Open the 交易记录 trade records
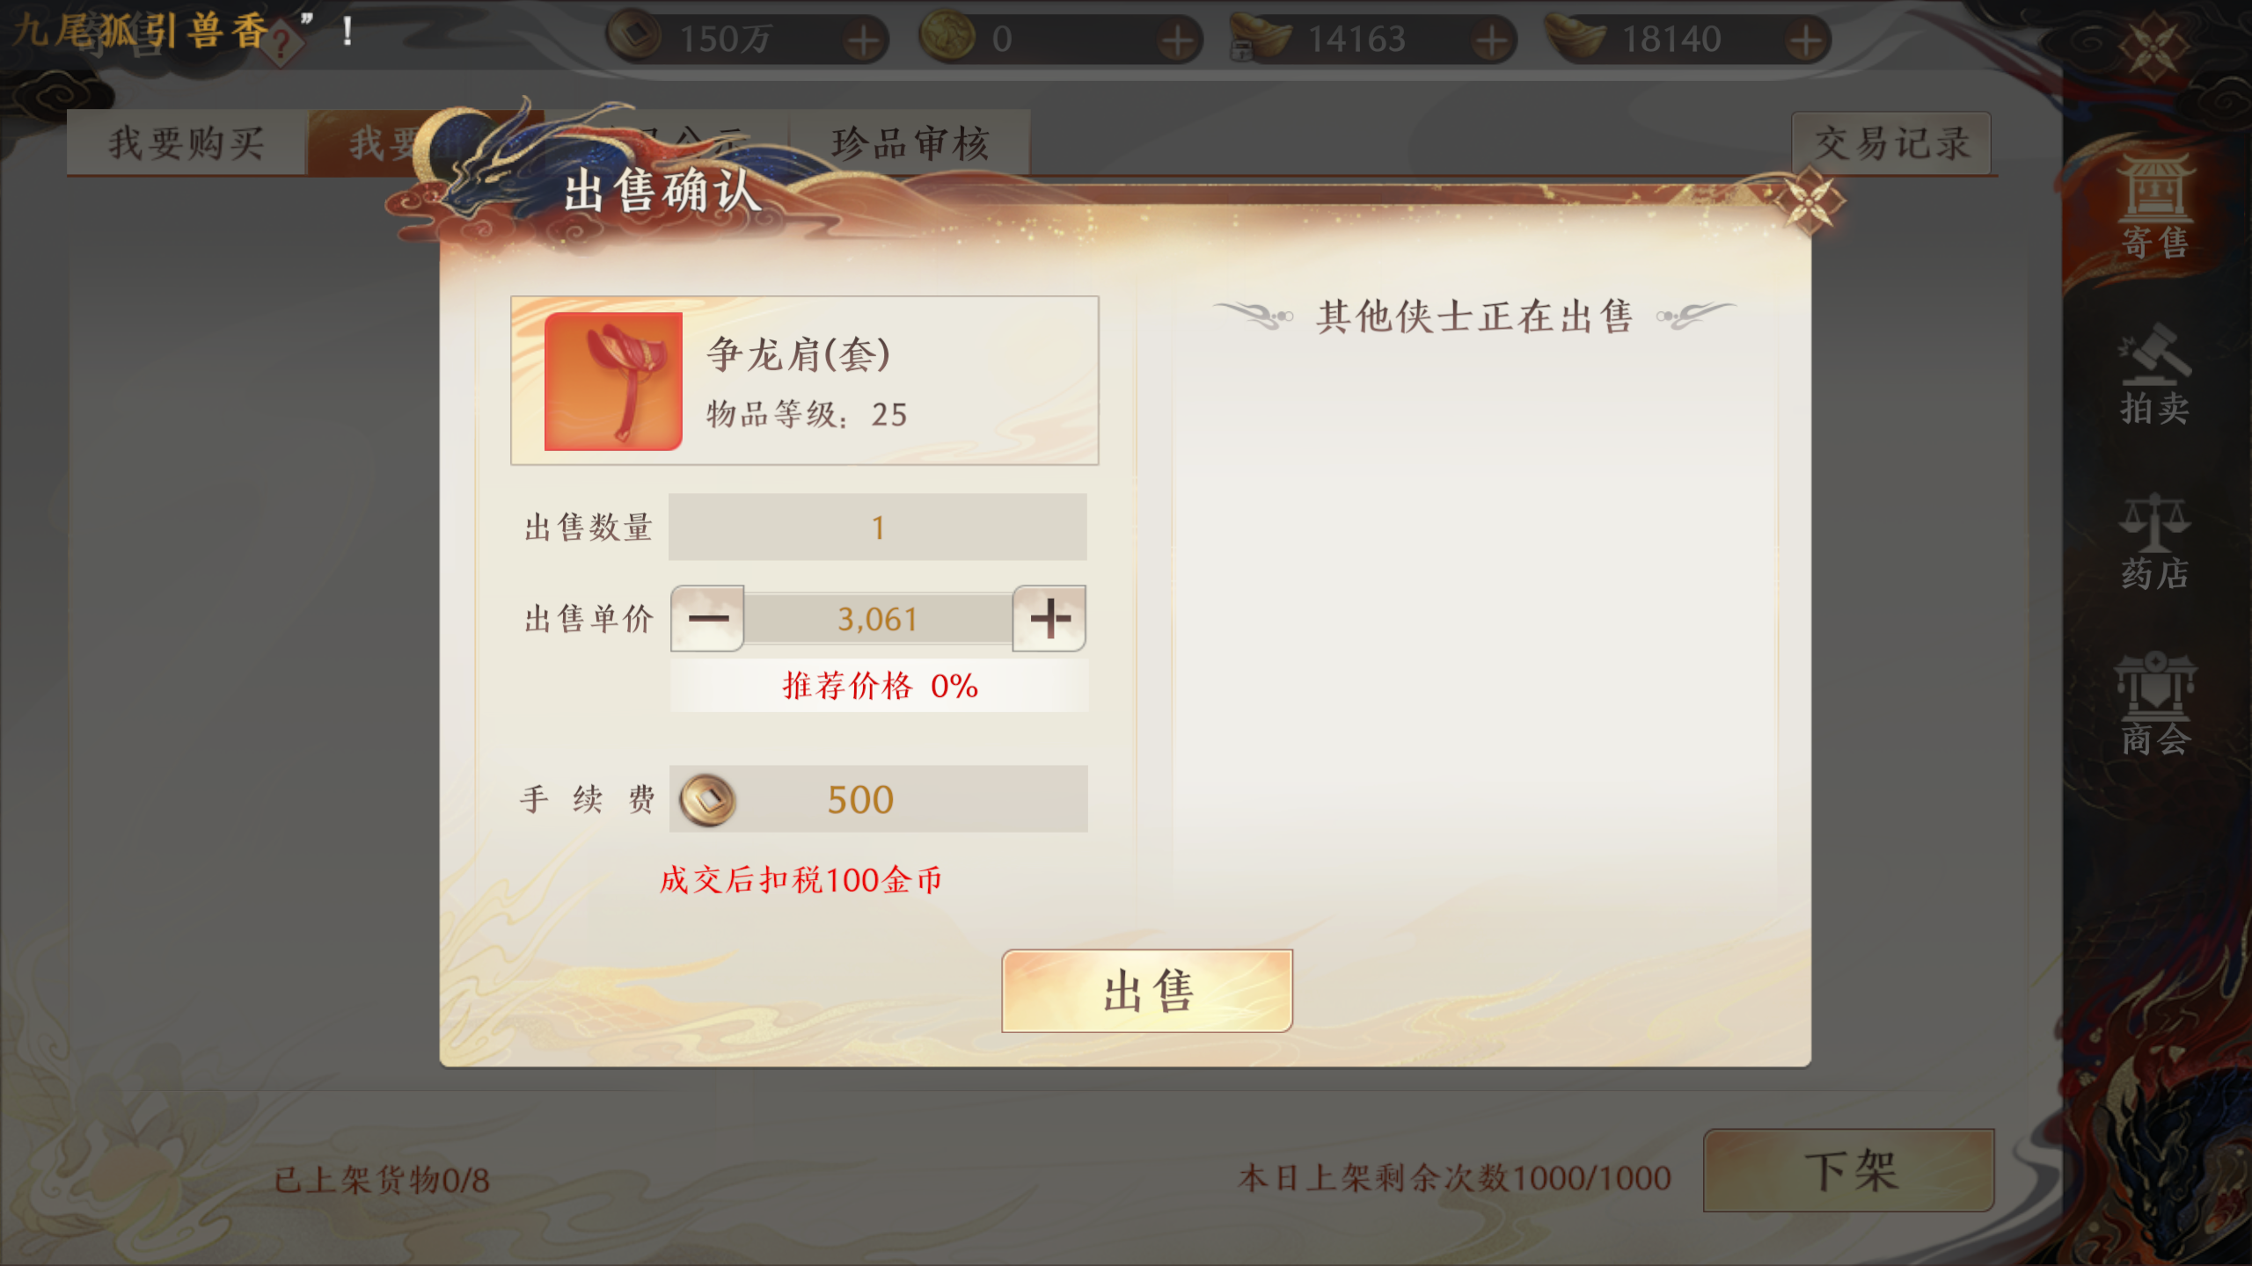2252x1266 pixels. tap(1891, 142)
